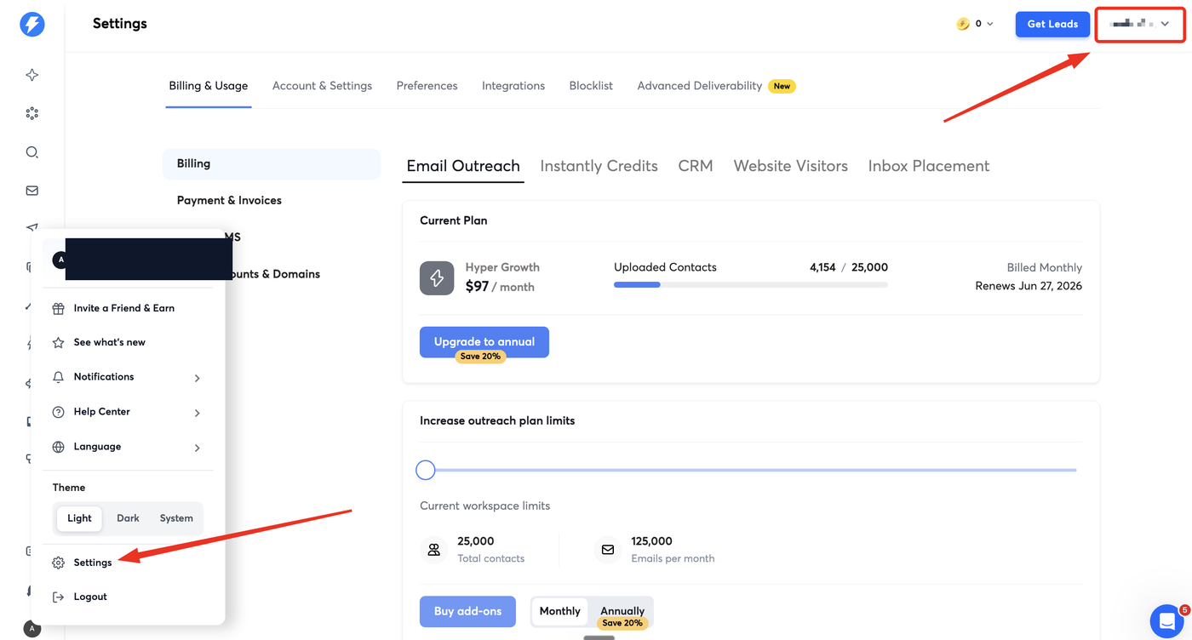Click the Total contacts people icon

pyautogui.click(x=434, y=550)
